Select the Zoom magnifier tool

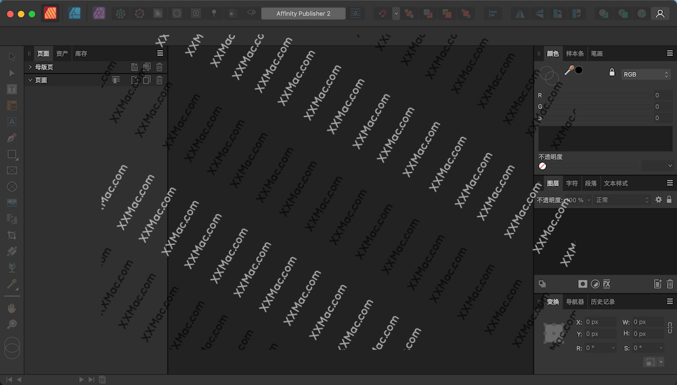[x=12, y=324]
